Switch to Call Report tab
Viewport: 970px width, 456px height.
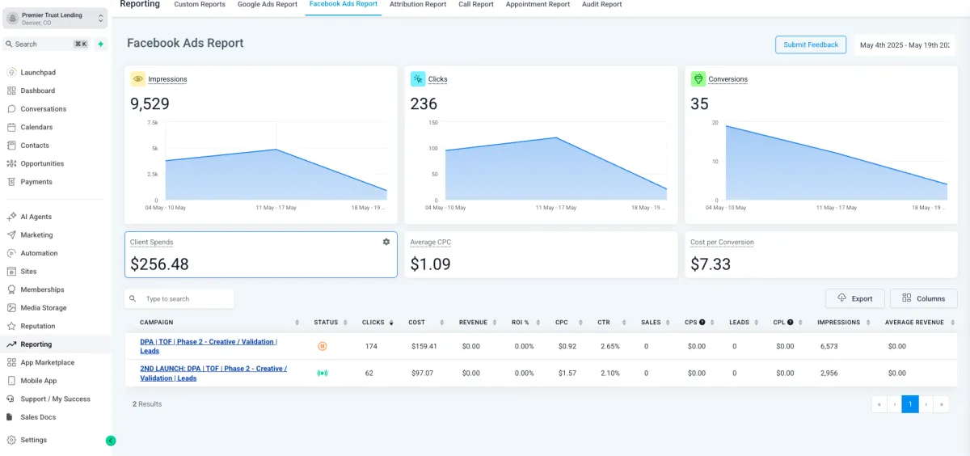[x=476, y=4]
